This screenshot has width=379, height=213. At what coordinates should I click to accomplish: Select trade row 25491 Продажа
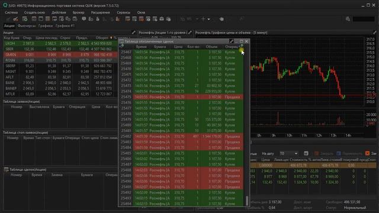[x=182, y=187]
